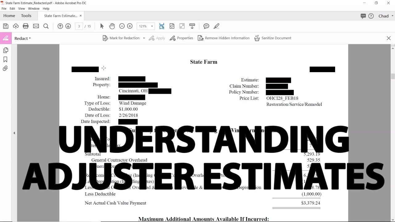The width and height of the screenshot is (395, 222).
Task: Select the highlighter text tool
Action: (216, 26)
